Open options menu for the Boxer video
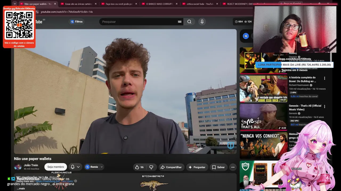This screenshot has width=341, height=191. 324,78
